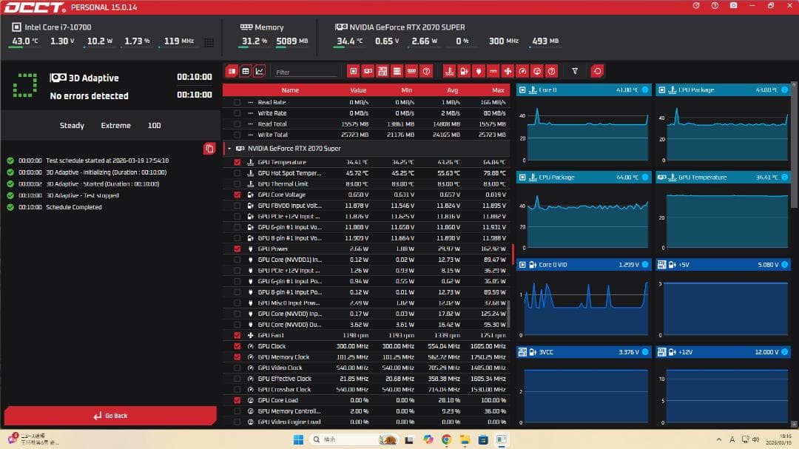Uncheck GPU Core Voltage checkbox
Image resolution: width=799 pixels, height=449 pixels.
(237, 195)
